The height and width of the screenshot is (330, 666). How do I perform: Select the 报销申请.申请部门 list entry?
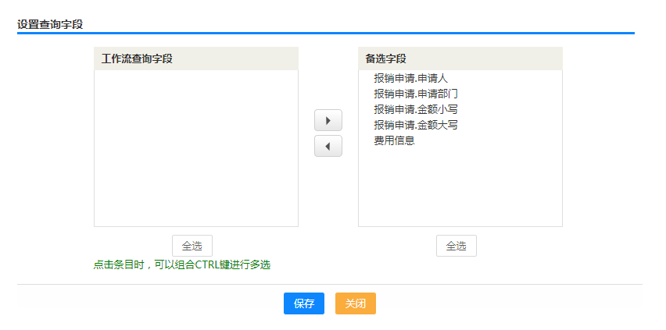pos(416,94)
